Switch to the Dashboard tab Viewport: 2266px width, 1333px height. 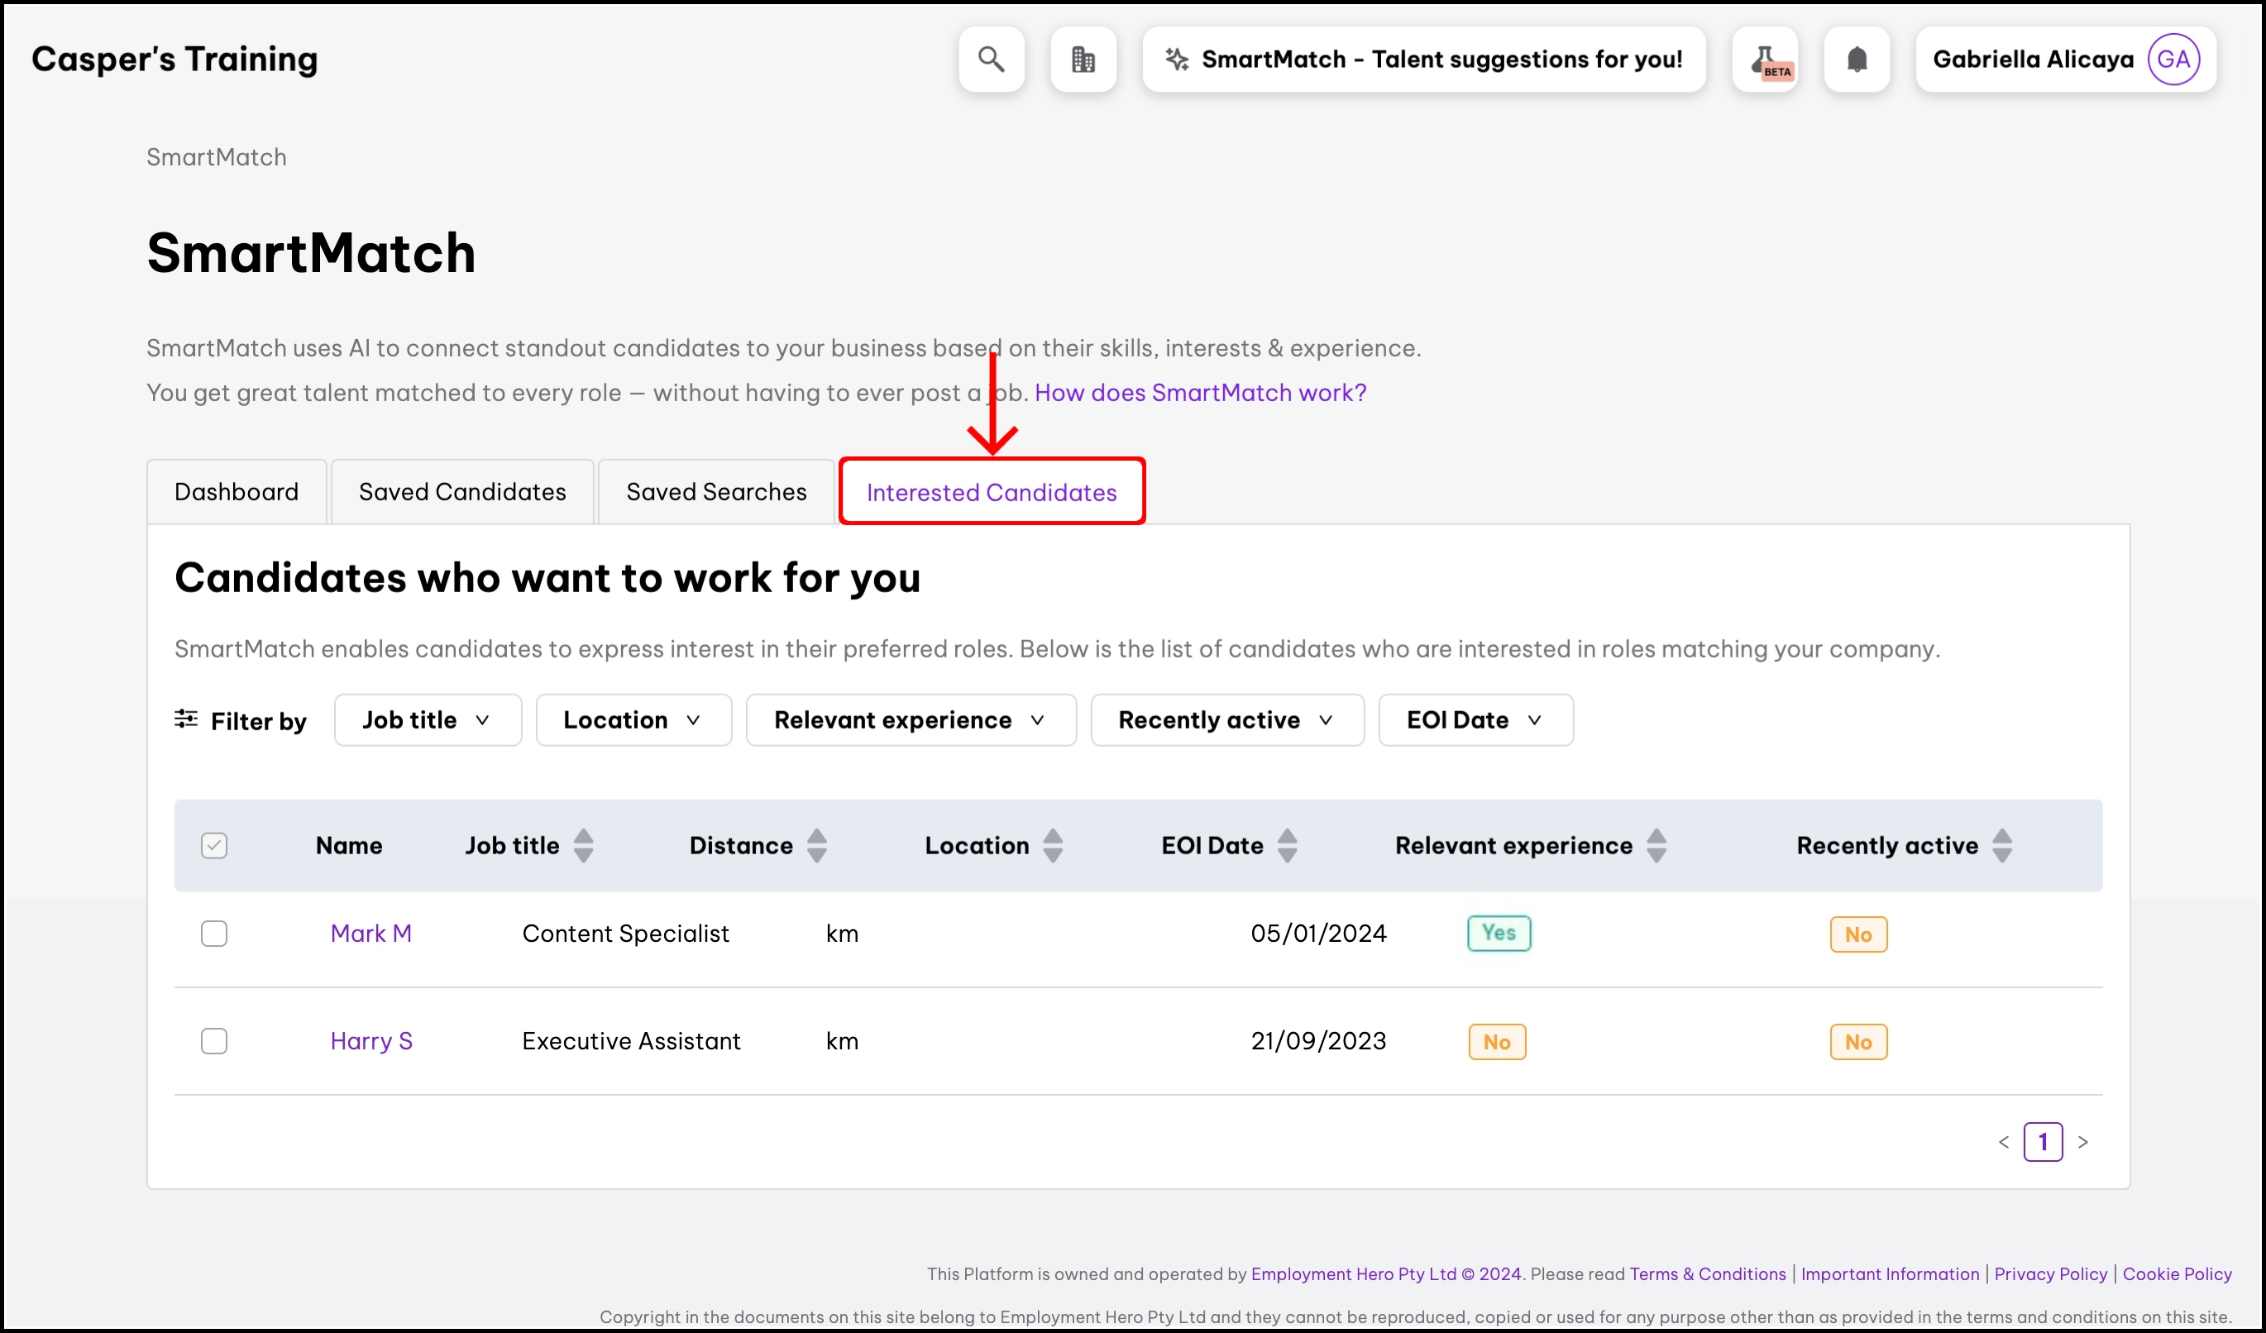tap(237, 492)
